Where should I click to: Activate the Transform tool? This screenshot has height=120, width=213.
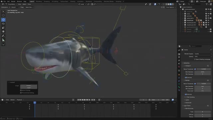3,32
